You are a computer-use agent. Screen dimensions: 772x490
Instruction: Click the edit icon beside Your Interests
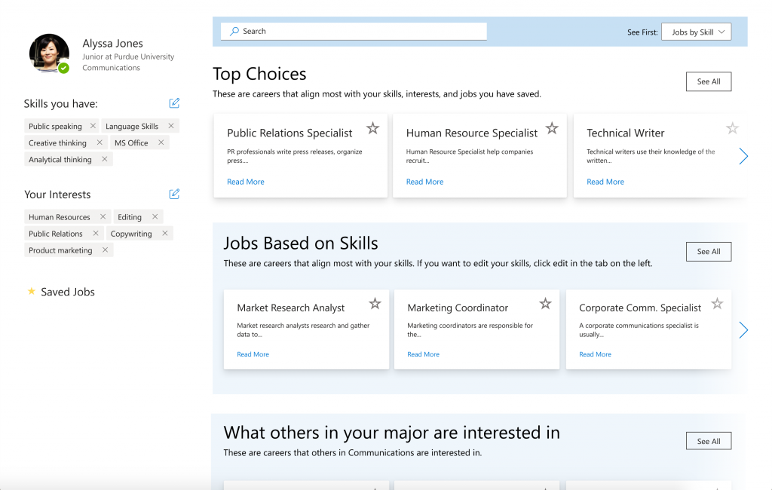pos(174,194)
